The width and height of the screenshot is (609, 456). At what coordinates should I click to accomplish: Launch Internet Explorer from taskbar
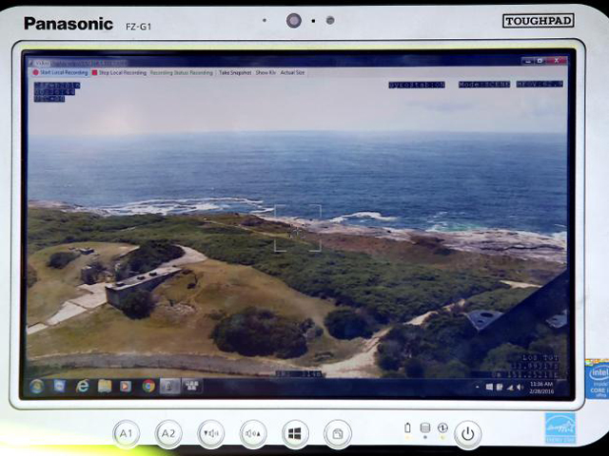[82, 387]
